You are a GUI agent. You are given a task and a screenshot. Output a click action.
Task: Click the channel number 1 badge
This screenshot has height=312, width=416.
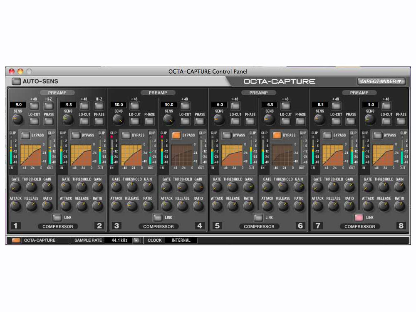(x=15, y=226)
